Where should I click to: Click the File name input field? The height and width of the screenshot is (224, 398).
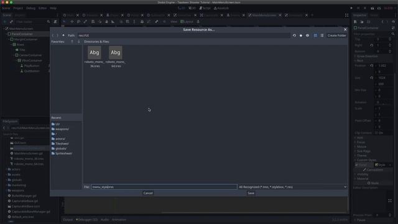(164, 187)
